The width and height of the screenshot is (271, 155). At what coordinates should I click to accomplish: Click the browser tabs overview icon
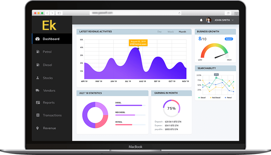tap(228, 13)
